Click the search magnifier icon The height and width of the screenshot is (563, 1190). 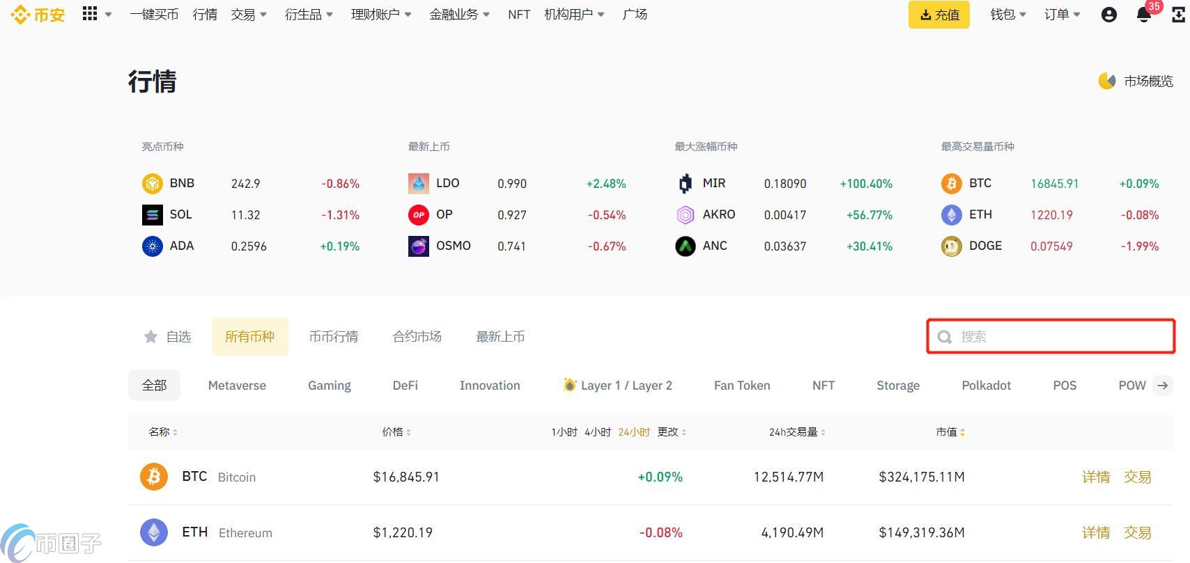tap(945, 337)
